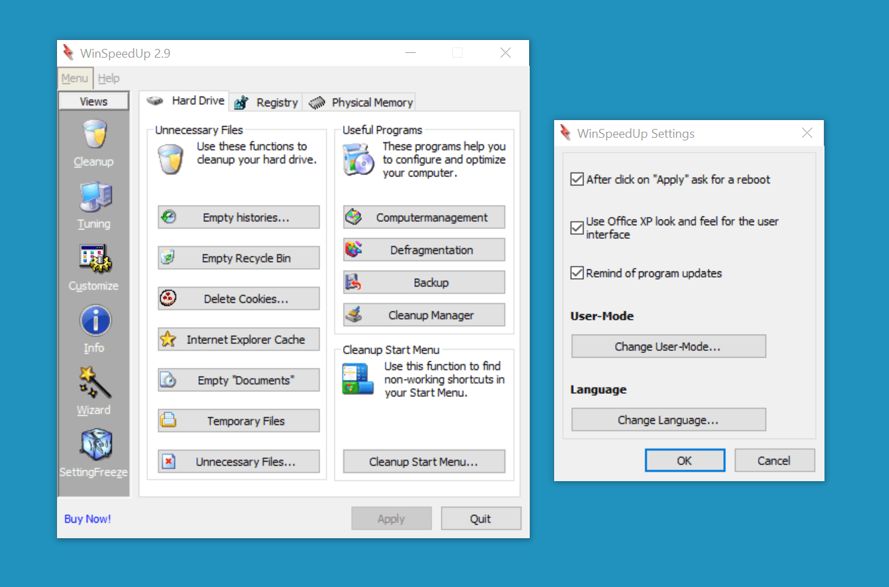Toggle 'Use Office XP look and feel' checkbox

coord(577,228)
